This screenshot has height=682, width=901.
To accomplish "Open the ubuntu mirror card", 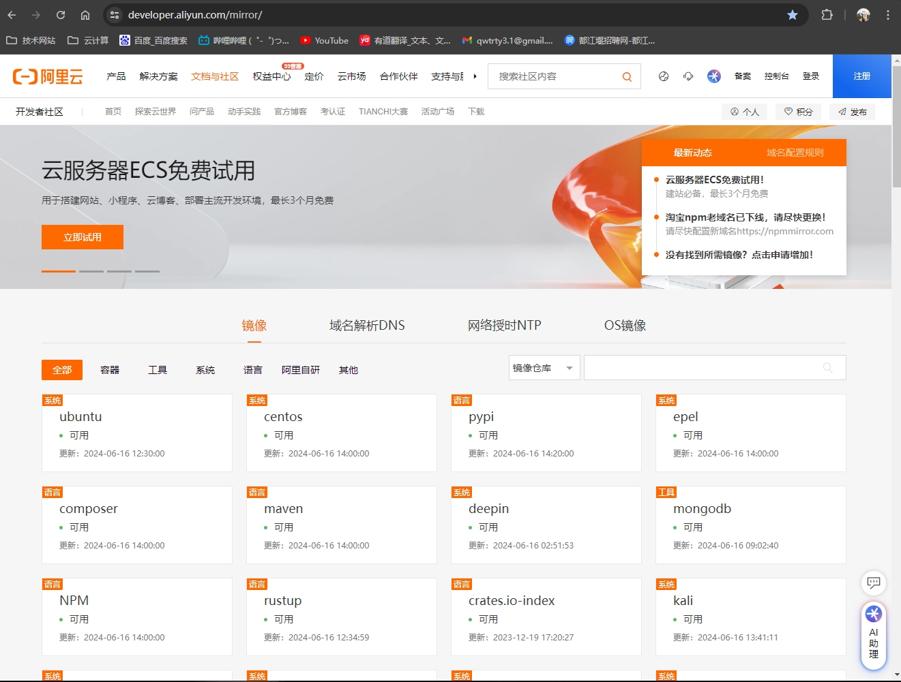I will coord(137,433).
